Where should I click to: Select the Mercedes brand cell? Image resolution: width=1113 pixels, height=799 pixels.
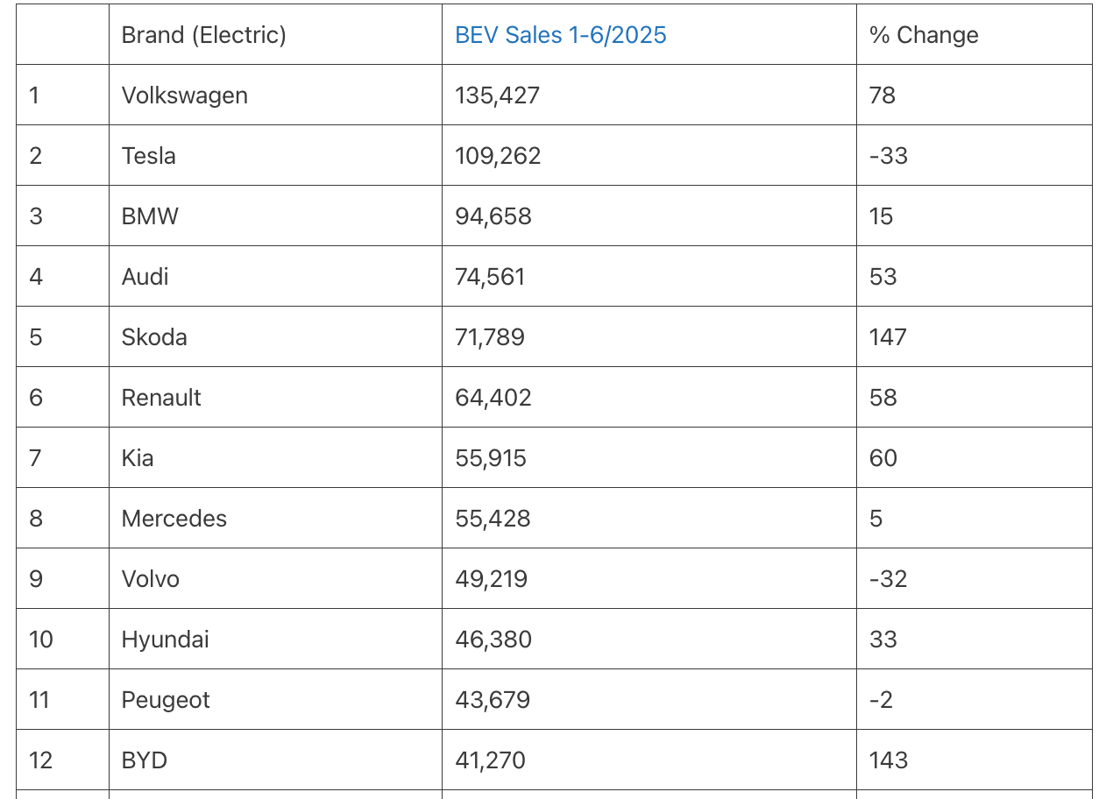tap(174, 519)
